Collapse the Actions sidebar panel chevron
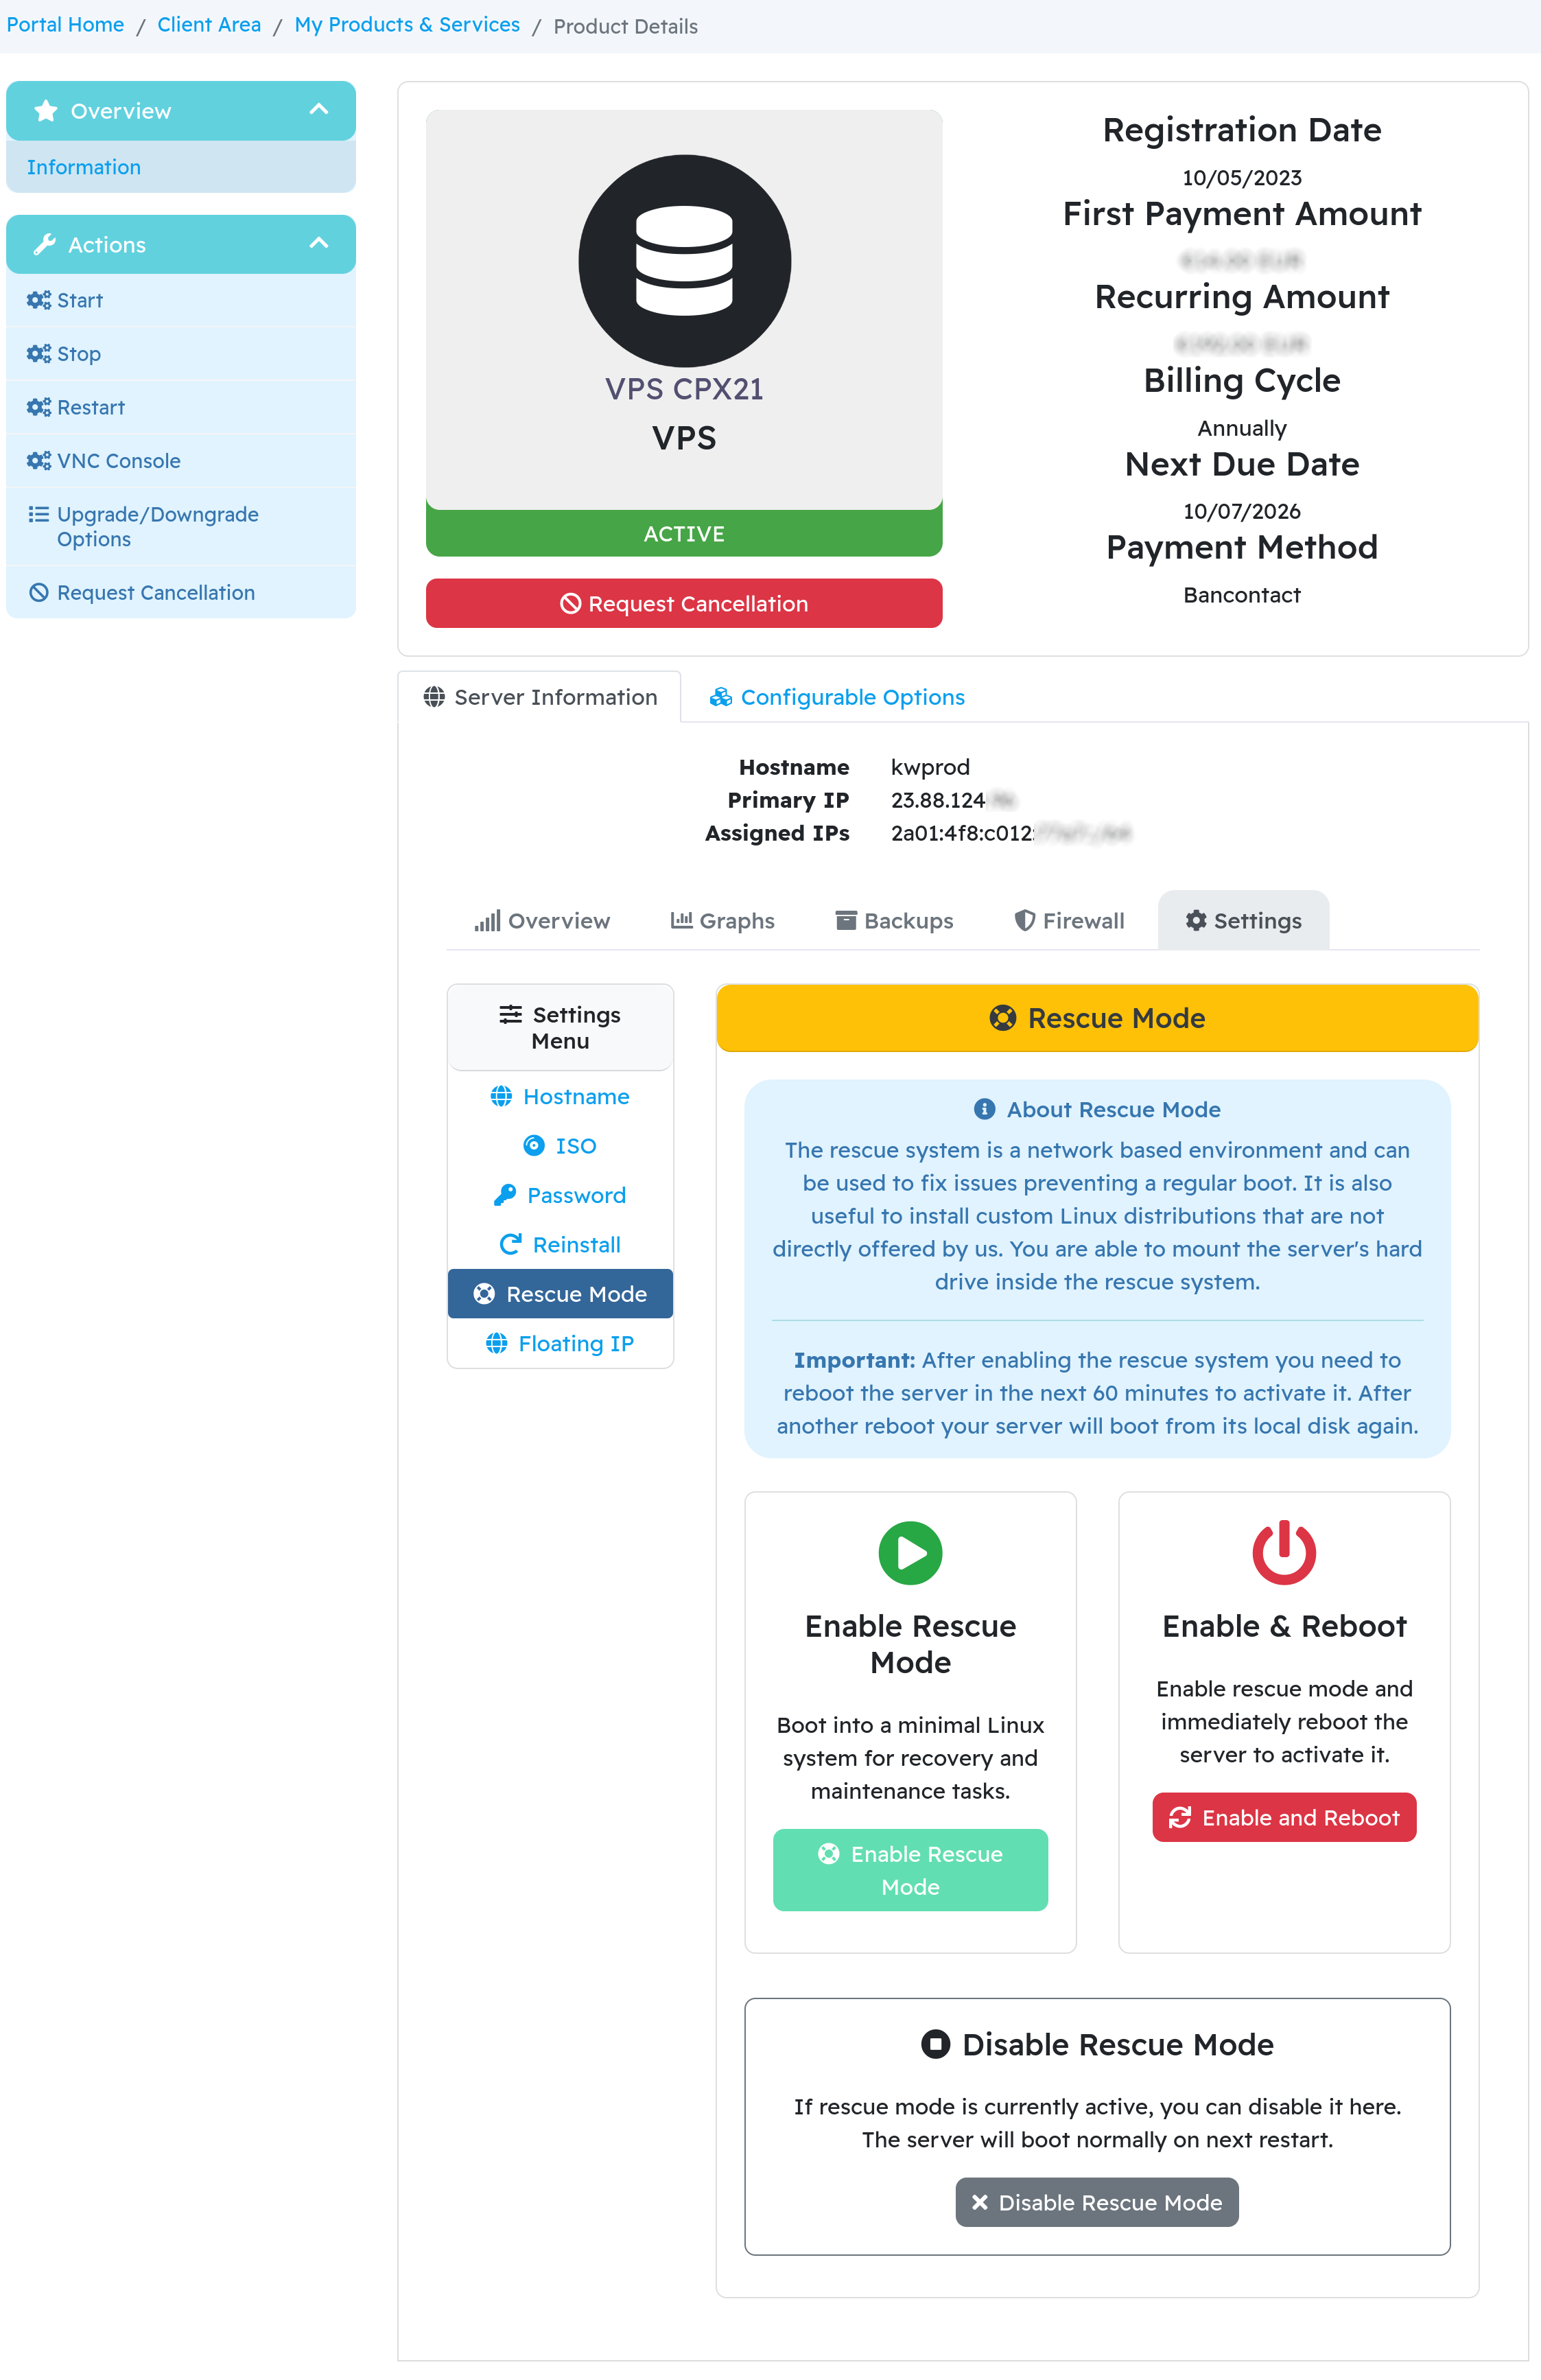1541x2380 pixels. [x=319, y=243]
